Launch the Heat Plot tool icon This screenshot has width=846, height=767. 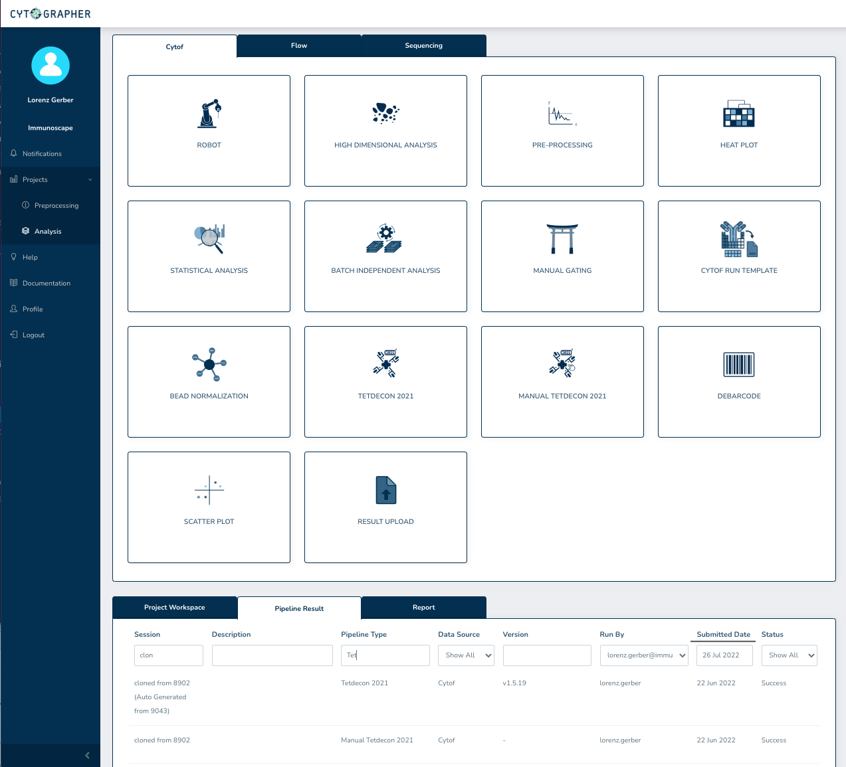pos(739,114)
